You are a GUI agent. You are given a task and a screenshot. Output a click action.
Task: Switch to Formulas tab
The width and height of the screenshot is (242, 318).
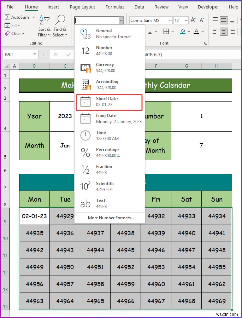(x=115, y=7)
